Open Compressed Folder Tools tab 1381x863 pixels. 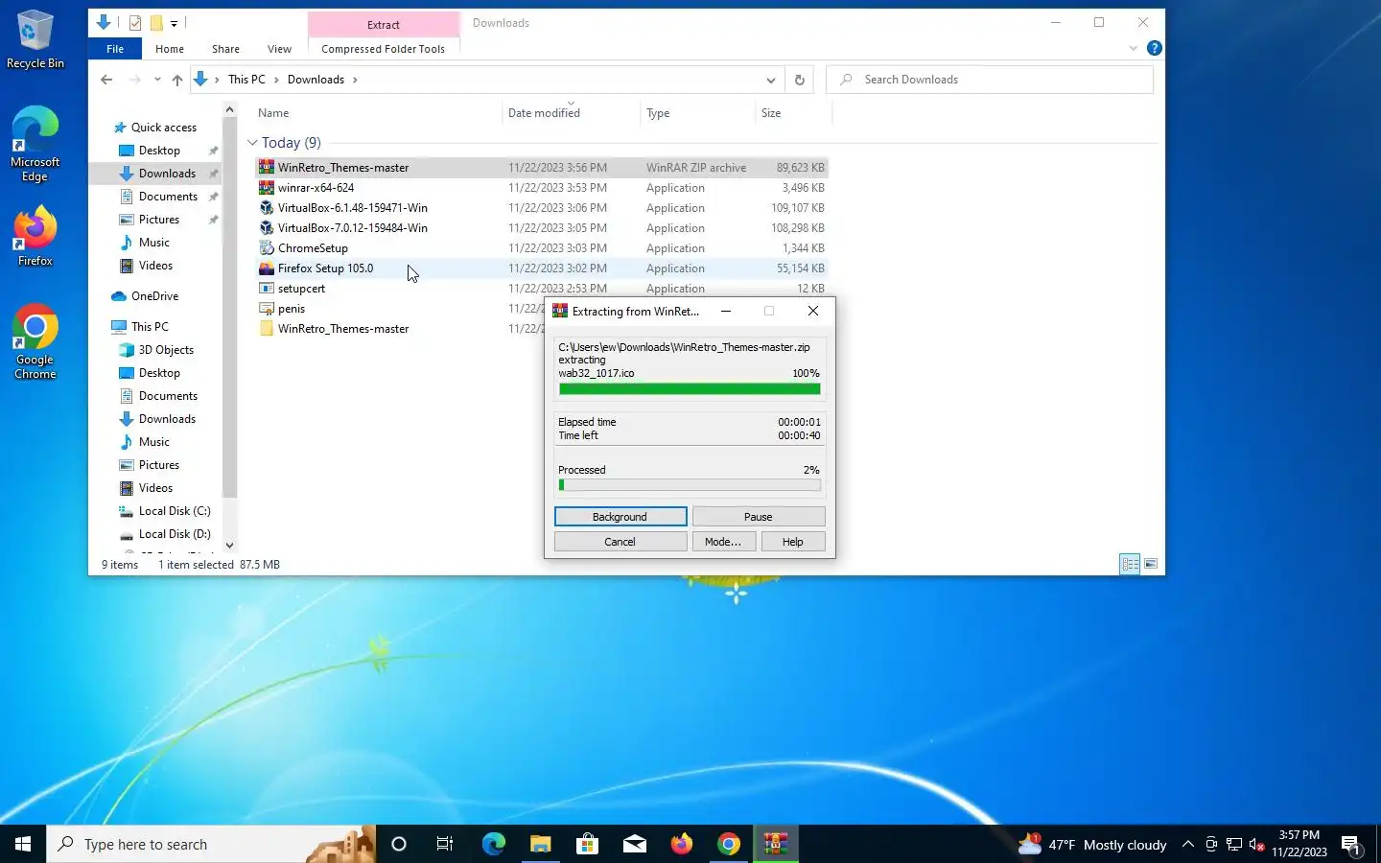tap(384, 49)
